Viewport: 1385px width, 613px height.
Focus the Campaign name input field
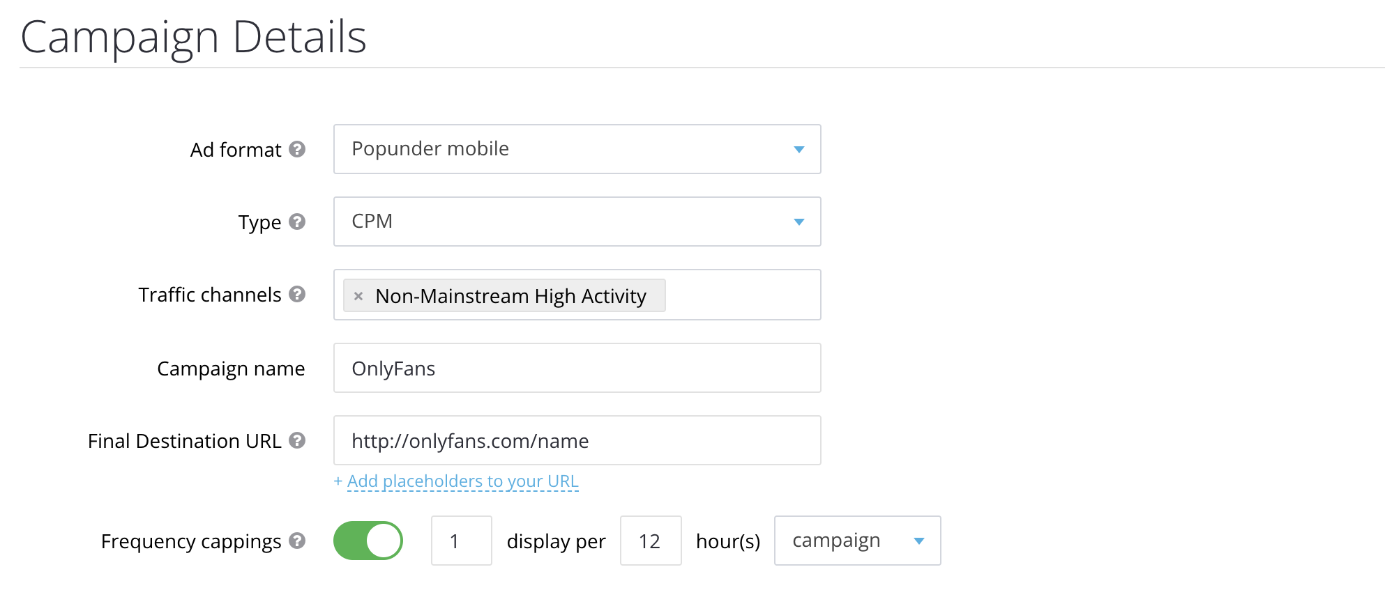[577, 368]
